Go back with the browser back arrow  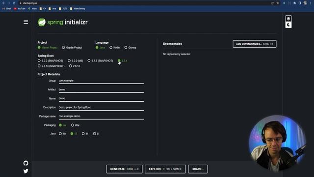3,3
